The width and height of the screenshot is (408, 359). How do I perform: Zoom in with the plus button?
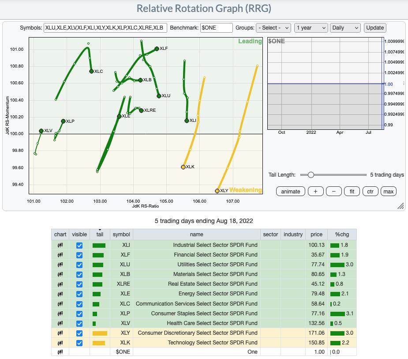[x=316, y=192]
